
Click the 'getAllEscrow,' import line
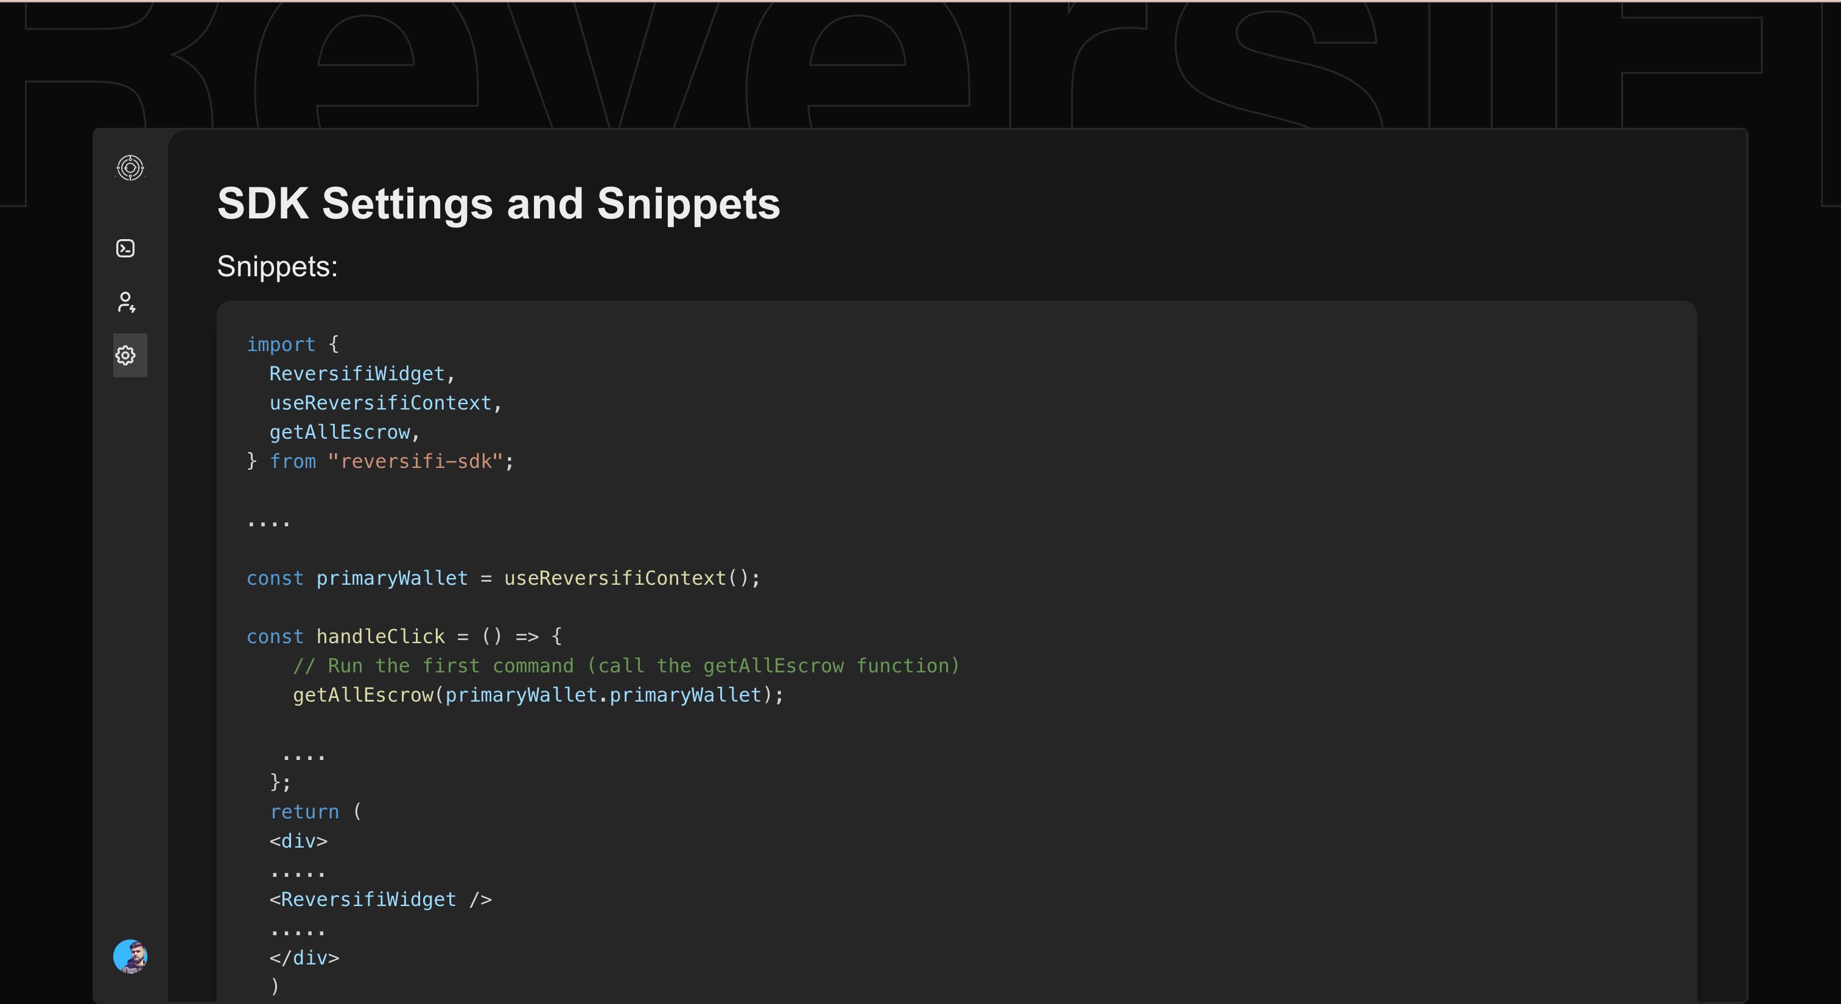point(345,432)
